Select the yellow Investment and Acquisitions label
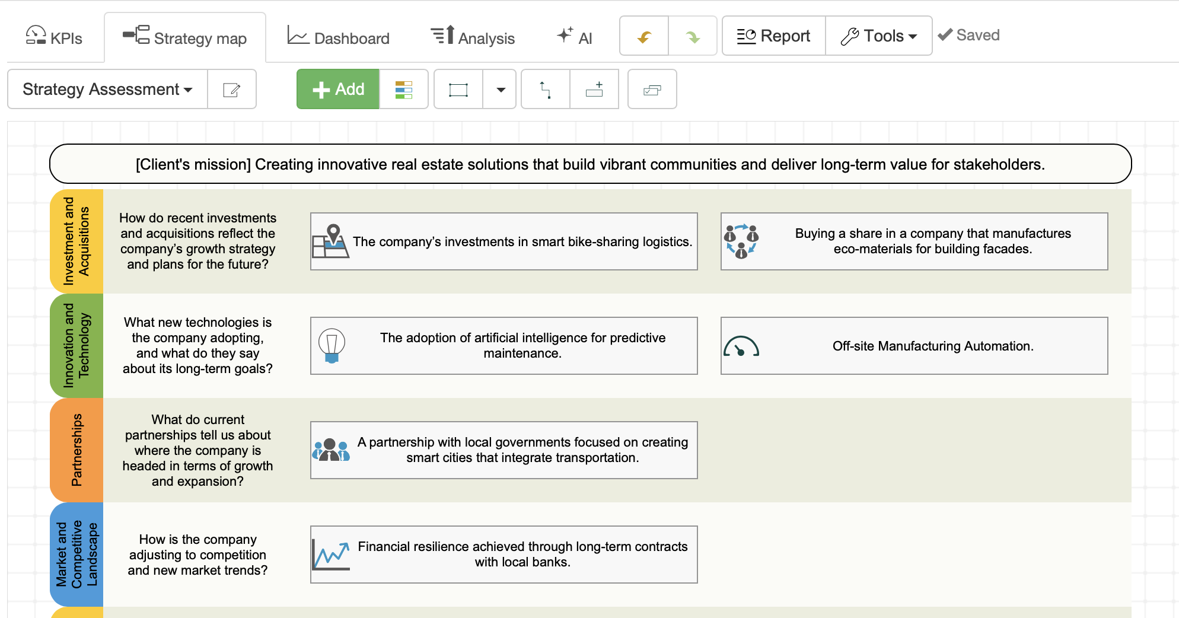 [x=77, y=241]
